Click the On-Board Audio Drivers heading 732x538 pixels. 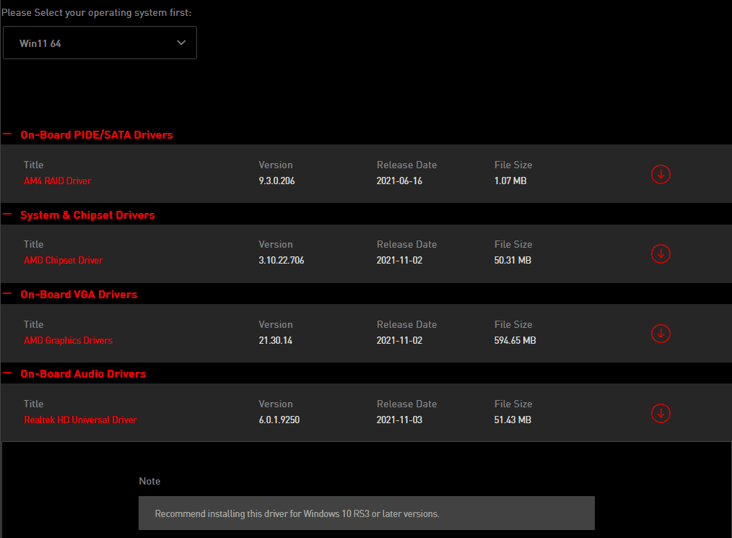tap(83, 374)
